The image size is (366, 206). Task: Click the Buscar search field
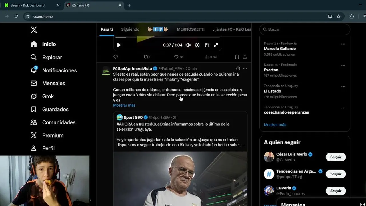pyautogui.click(x=305, y=29)
